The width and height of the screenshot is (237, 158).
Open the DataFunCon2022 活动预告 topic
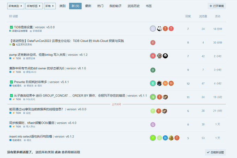[67, 41]
